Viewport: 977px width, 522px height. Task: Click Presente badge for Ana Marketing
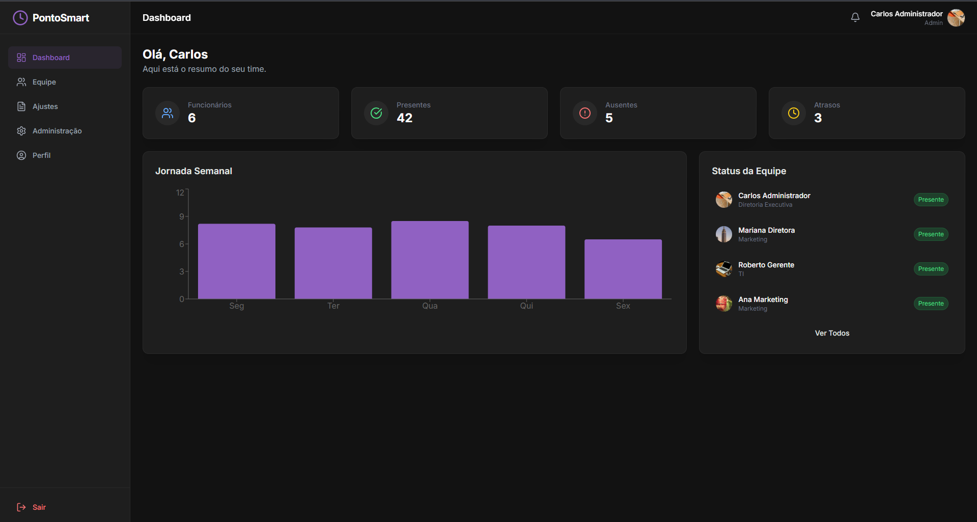tap(931, 304)
